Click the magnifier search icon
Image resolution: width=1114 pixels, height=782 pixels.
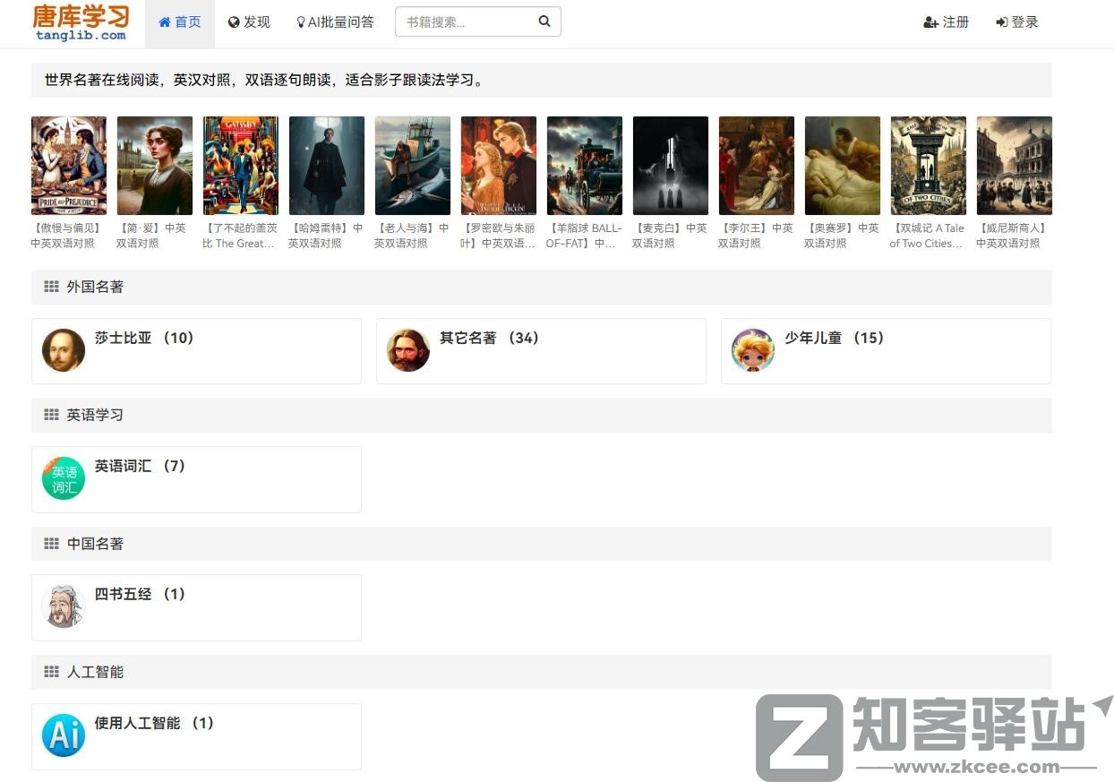tap(544, 21)
